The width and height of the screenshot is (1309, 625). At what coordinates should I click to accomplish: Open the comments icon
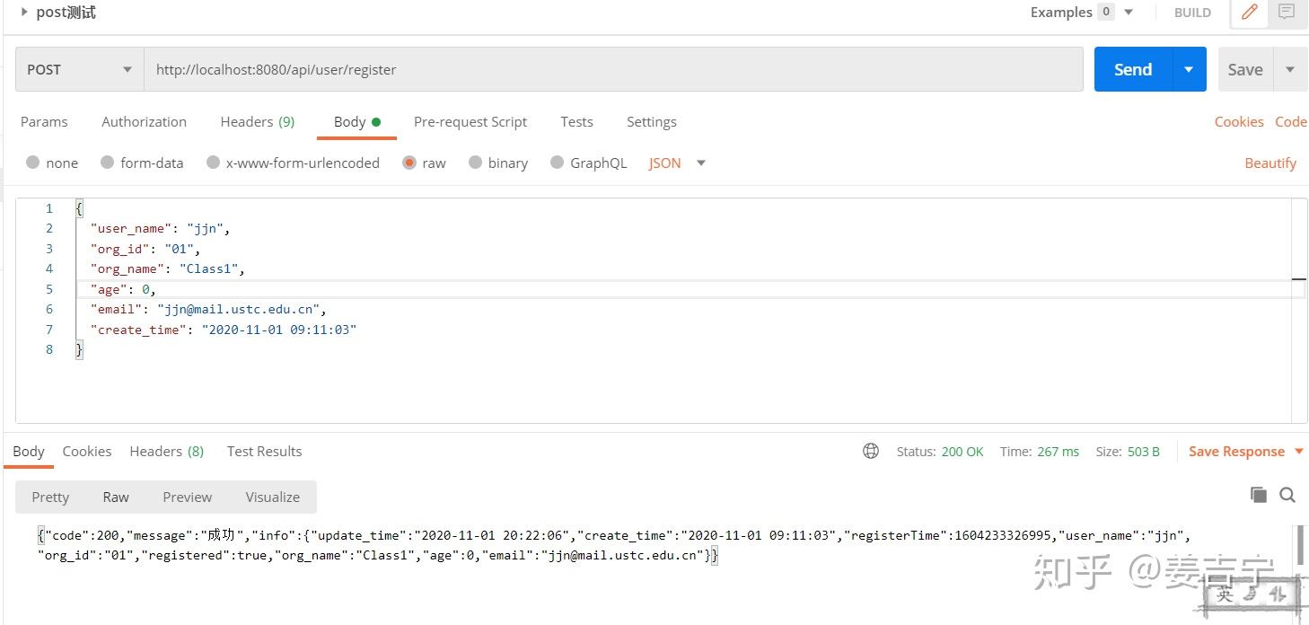coord(1287,13)
